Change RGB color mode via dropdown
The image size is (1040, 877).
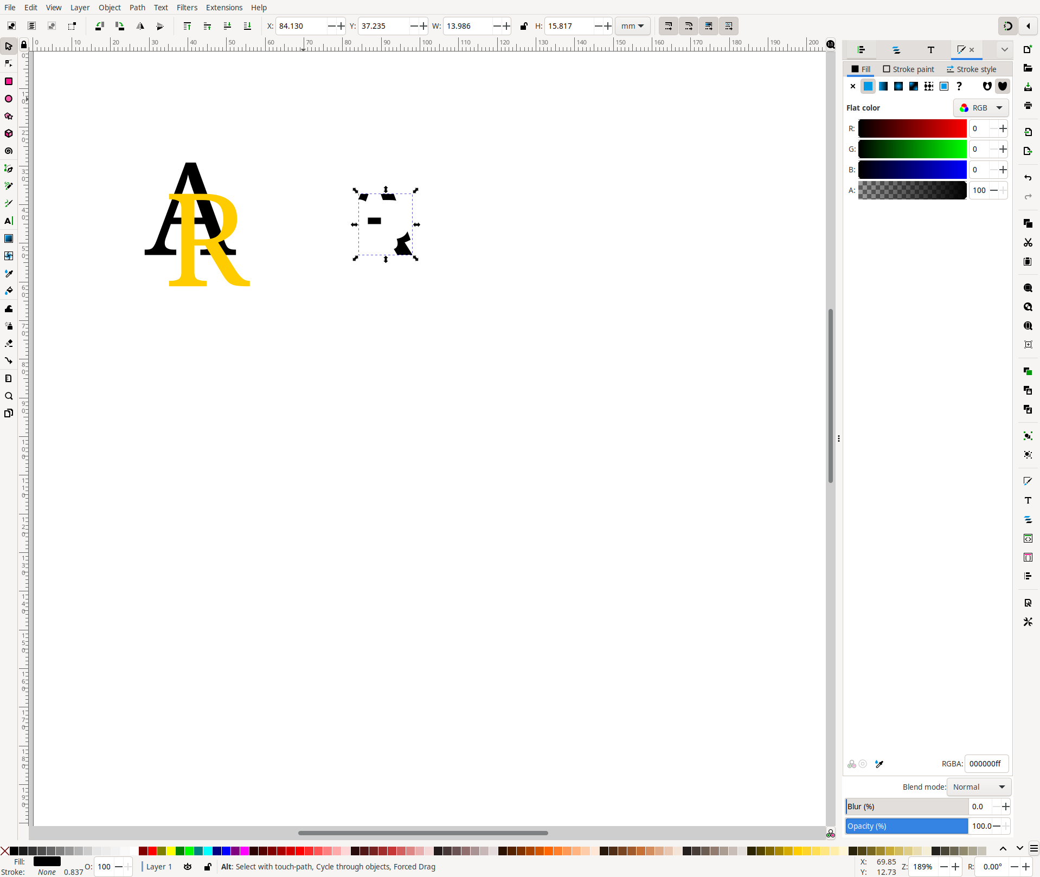981,108
